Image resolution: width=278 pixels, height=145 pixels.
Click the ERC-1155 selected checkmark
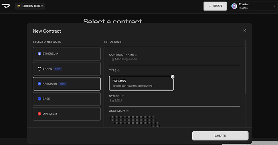pyautogui.click(x=172, y=77)
